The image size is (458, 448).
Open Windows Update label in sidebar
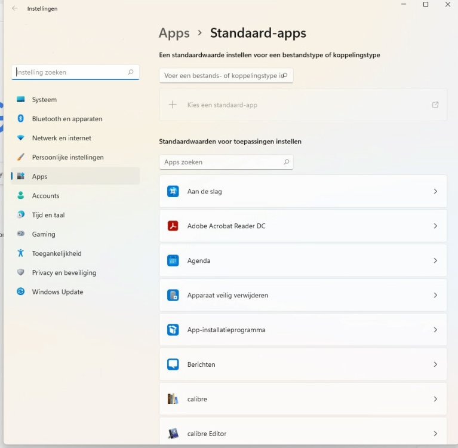(x=57, y=291)
